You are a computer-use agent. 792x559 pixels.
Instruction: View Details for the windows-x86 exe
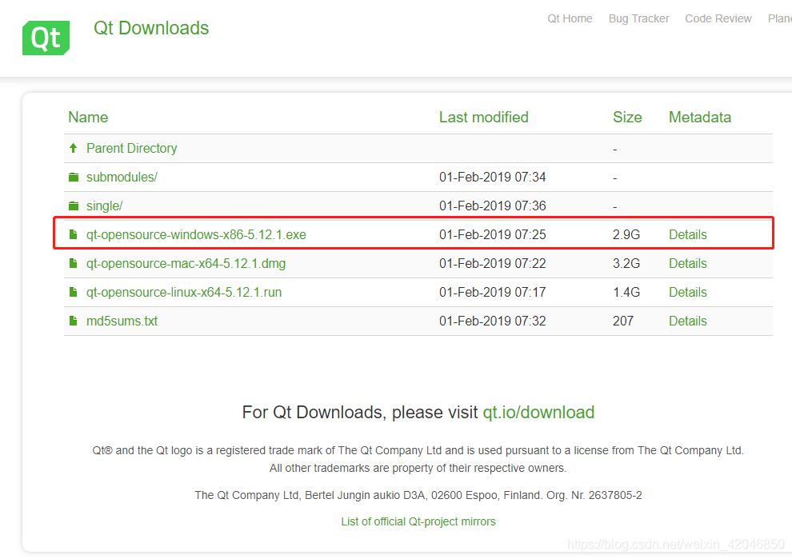tap(687, 235)
